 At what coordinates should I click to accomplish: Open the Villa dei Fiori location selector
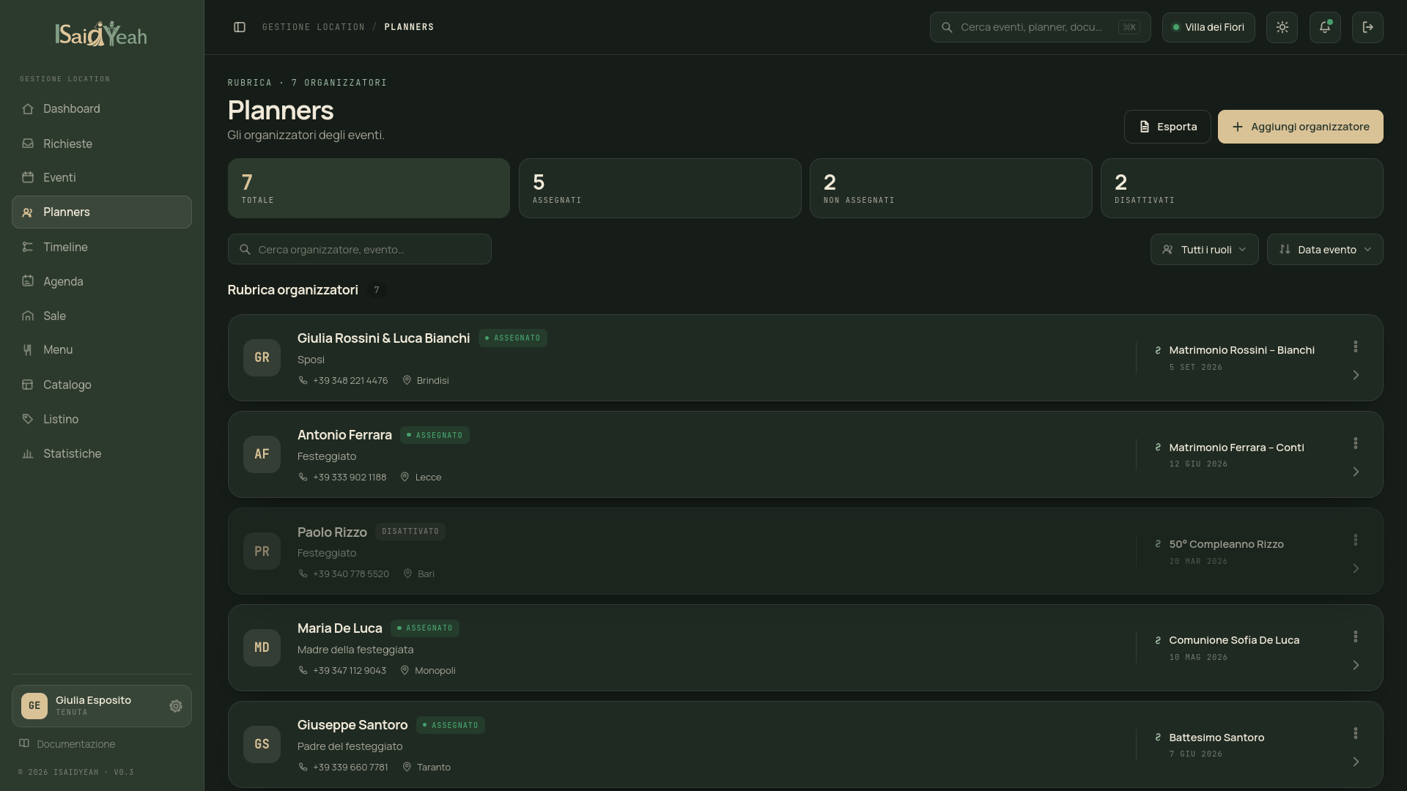[x=1208, y=27]
